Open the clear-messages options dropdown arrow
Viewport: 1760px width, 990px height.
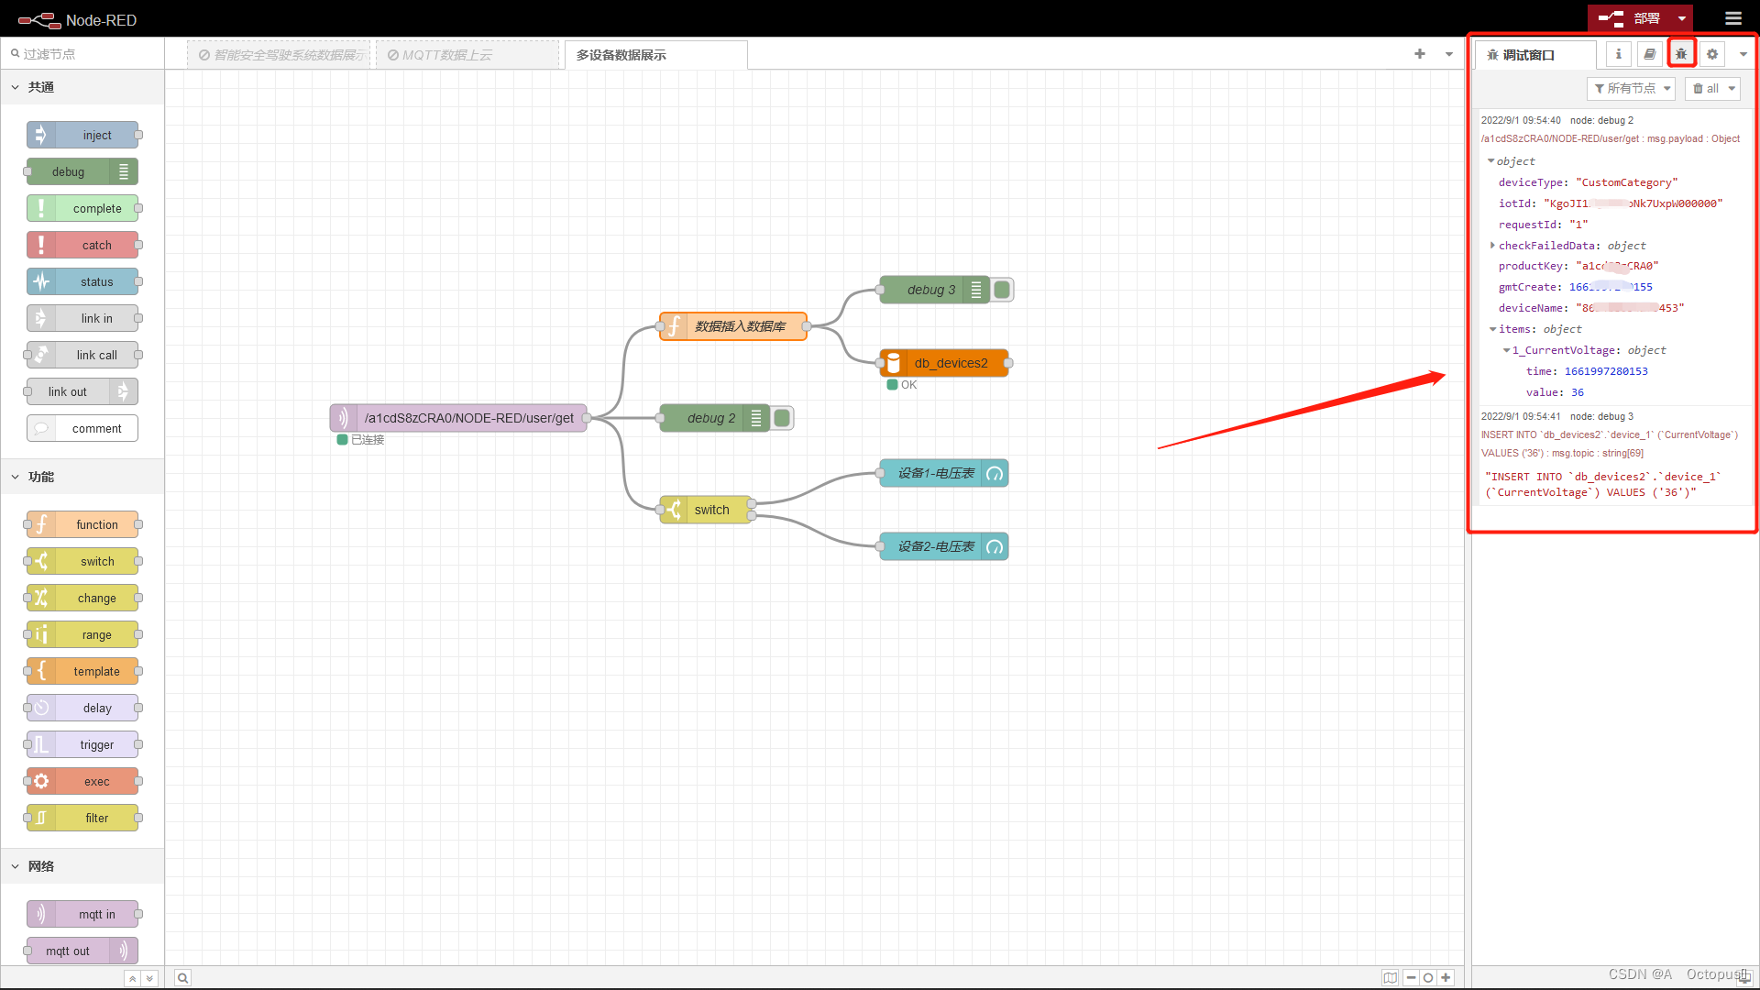(x=1732, y=88)
